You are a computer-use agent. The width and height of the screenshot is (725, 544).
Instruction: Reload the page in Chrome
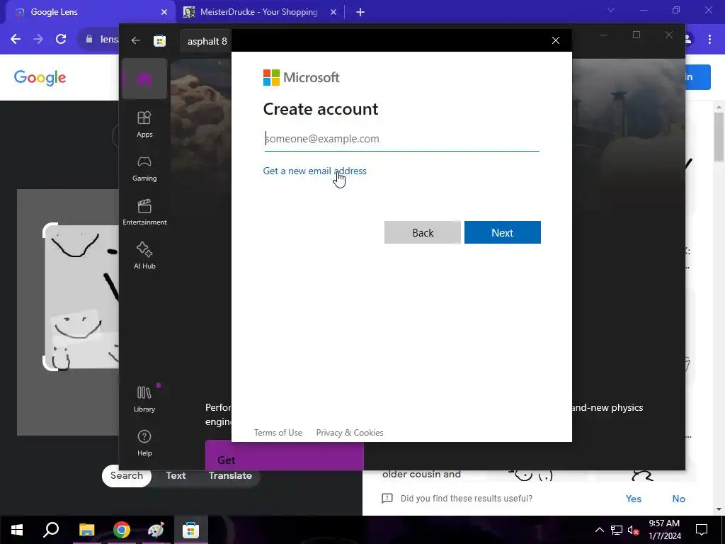[x=61, y=39]
